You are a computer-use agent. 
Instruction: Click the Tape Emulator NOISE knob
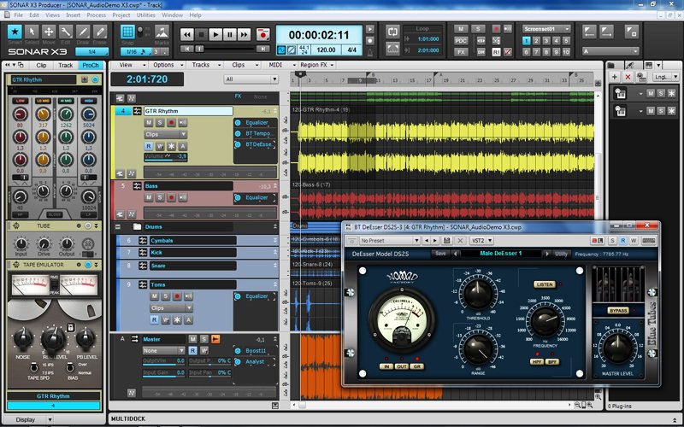[23, 338]
